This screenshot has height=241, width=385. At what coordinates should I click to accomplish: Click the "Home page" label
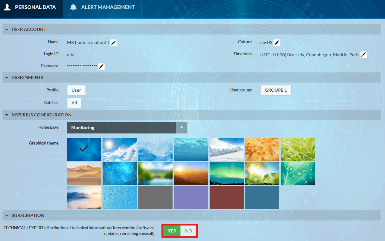pos(48,127)
